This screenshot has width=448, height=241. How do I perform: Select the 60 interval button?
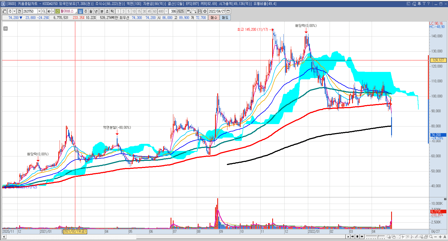(x=155, y=11)
